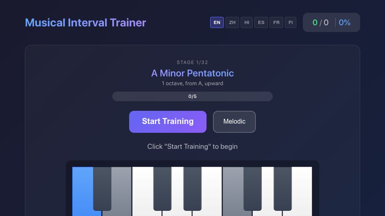The image size is (385, 216).
Task: Play the G white key on piano
Action: pyautogui.click(x=267, y=192)
